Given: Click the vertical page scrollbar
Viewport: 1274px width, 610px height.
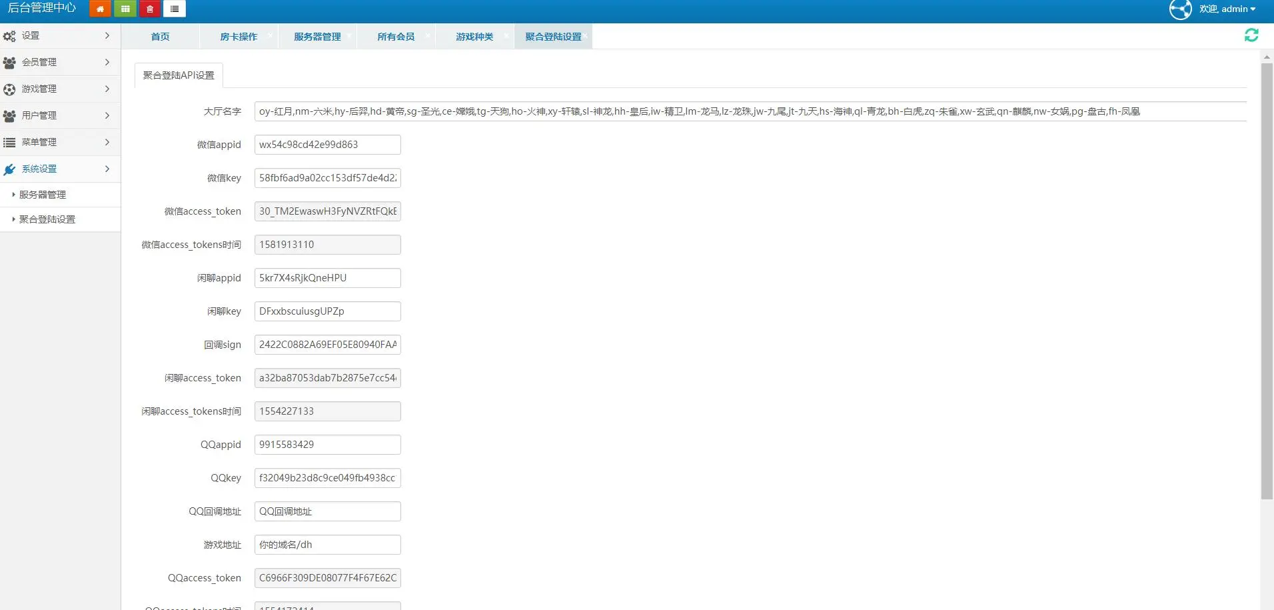Looking at the screenshot, I should 1267,280.
